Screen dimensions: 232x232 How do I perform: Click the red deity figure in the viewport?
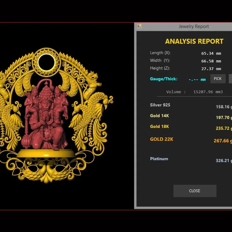click(x=46, y=115)
